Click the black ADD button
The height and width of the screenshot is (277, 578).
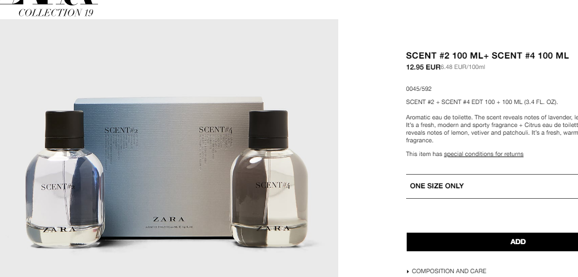tap(492, 242)
